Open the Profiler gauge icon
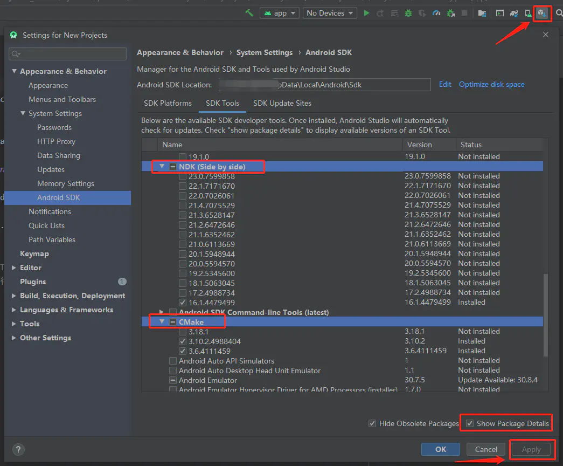Image resolution: width=563 pixels, height=466 pixels. pyautogui.click(x=436, y=13)
